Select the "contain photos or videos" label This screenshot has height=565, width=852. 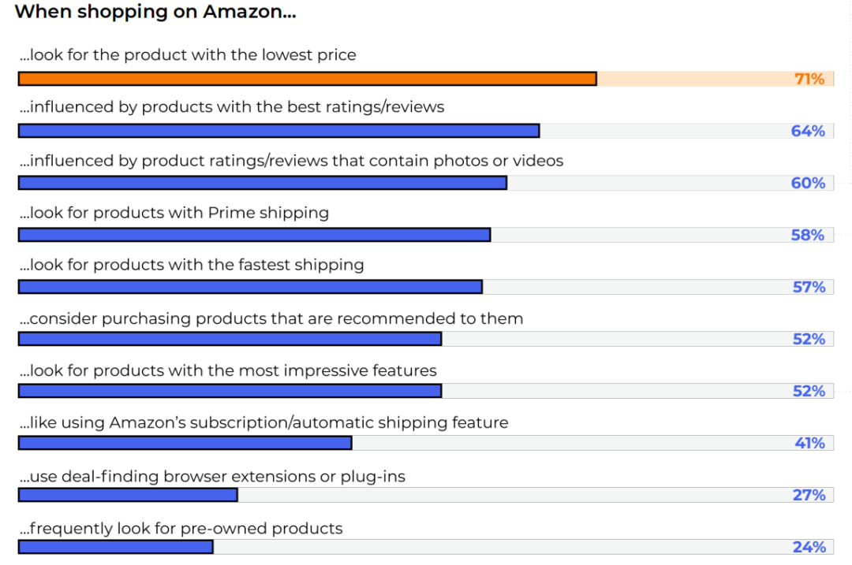tap(291, 161)
